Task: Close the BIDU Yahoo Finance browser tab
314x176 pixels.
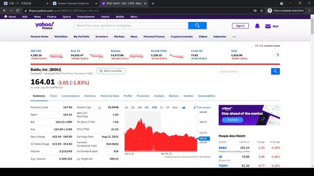Action: [x=145, y=3]
